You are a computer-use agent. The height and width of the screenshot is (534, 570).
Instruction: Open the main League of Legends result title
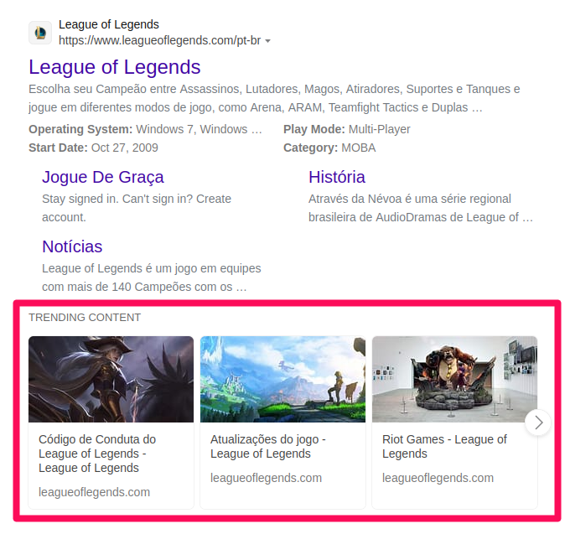115,67
